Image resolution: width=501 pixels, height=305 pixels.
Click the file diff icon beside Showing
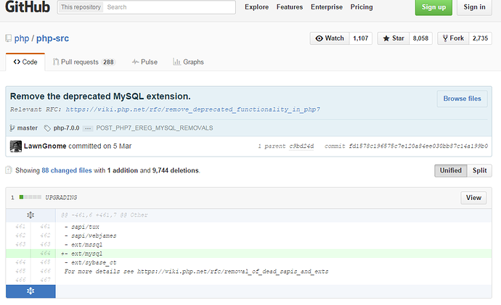pyautogui.click(x=9, y=170)
